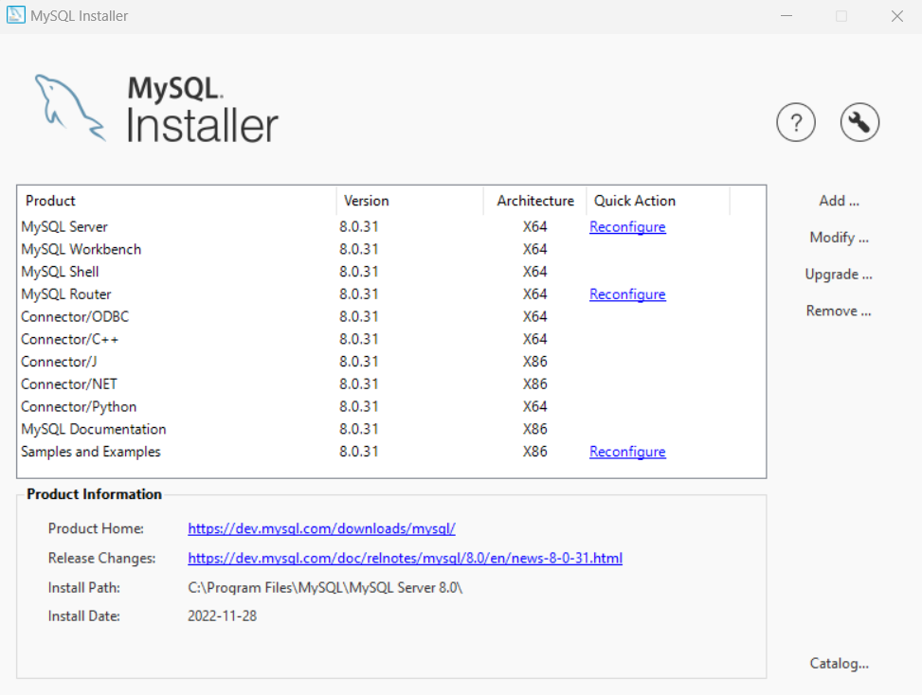The image size is (922, 695).
Task: Click the X86 architecture cell of Connector/J
Action: [535, 362]
